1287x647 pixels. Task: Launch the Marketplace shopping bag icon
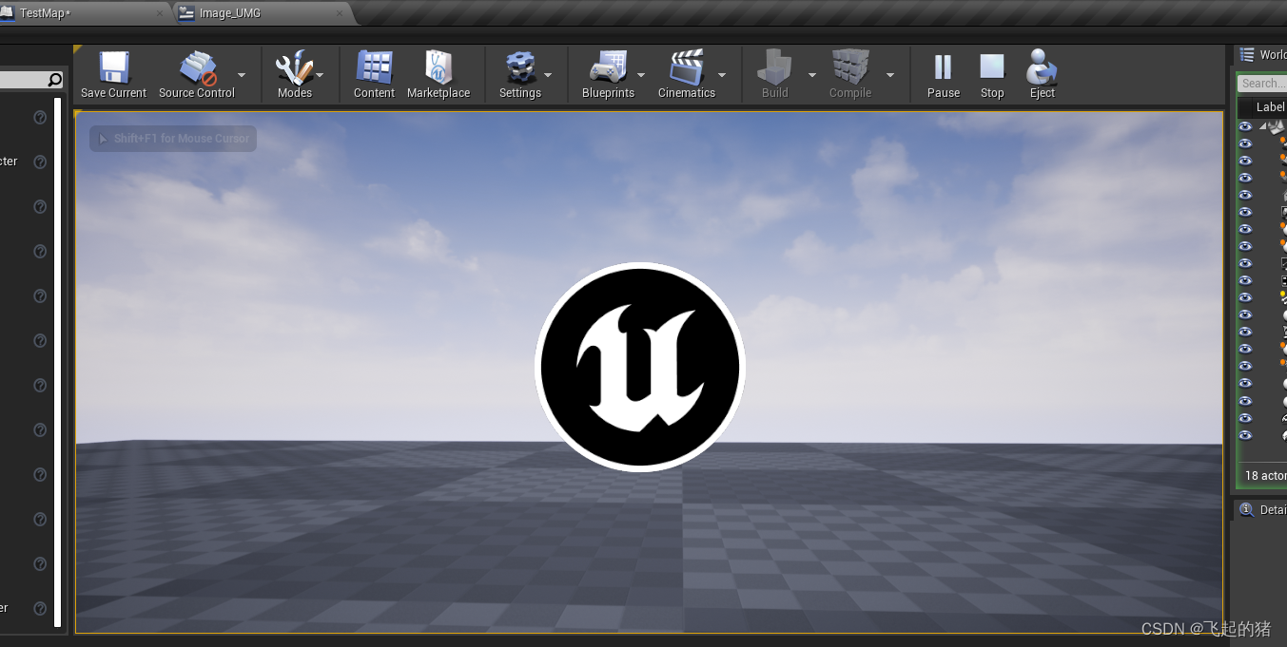tap(439, 67)
